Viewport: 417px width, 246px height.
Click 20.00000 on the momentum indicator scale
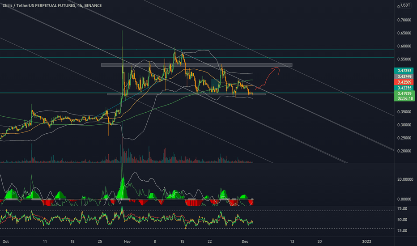point(405,179)
